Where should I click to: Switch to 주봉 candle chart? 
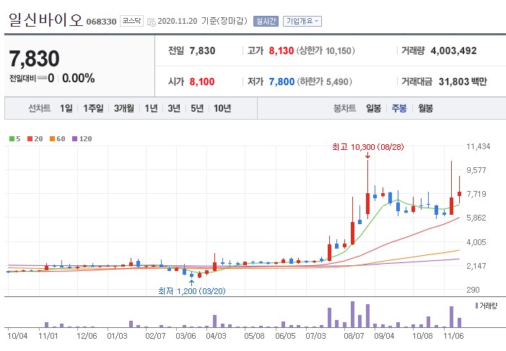pyautogui.click(x=399, y=108)
